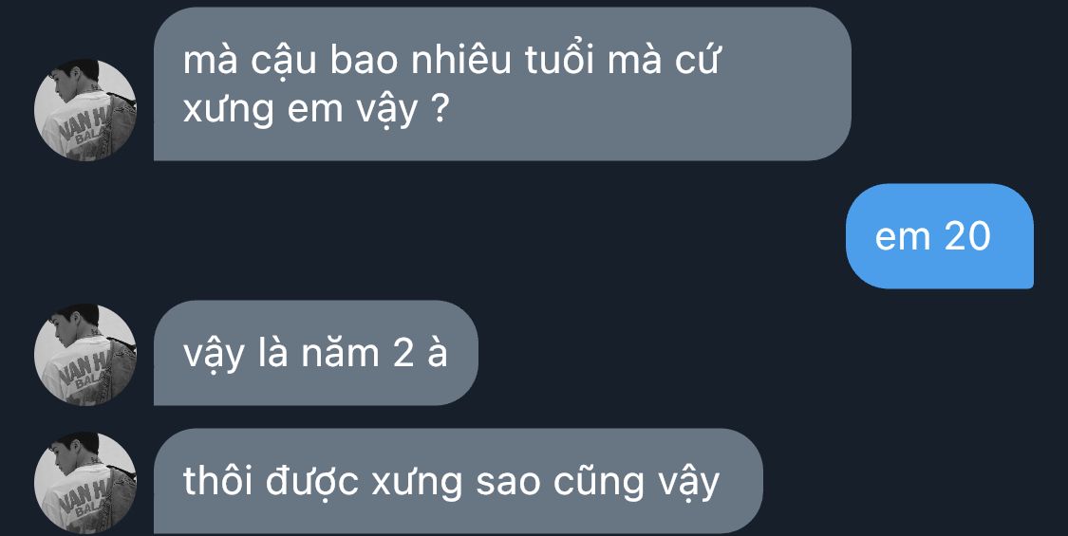Click the question mark ending the first message
The height and width of the screenshot is (536, 1068).
tap(440, 110)
